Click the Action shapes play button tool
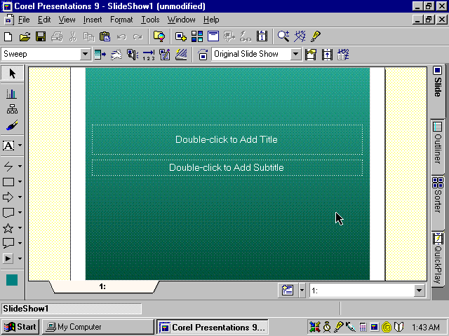The image size is (449, 336). (x=8, y=258)
